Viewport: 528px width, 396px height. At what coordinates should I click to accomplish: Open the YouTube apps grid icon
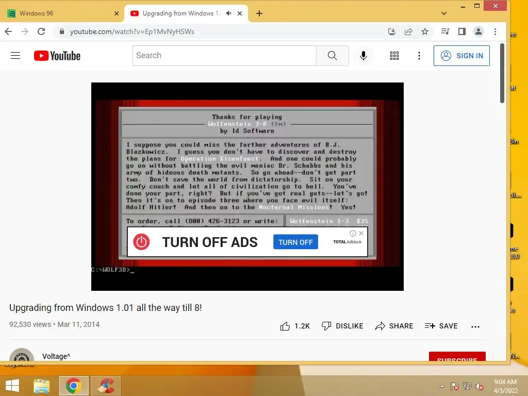tap(394, 56)
